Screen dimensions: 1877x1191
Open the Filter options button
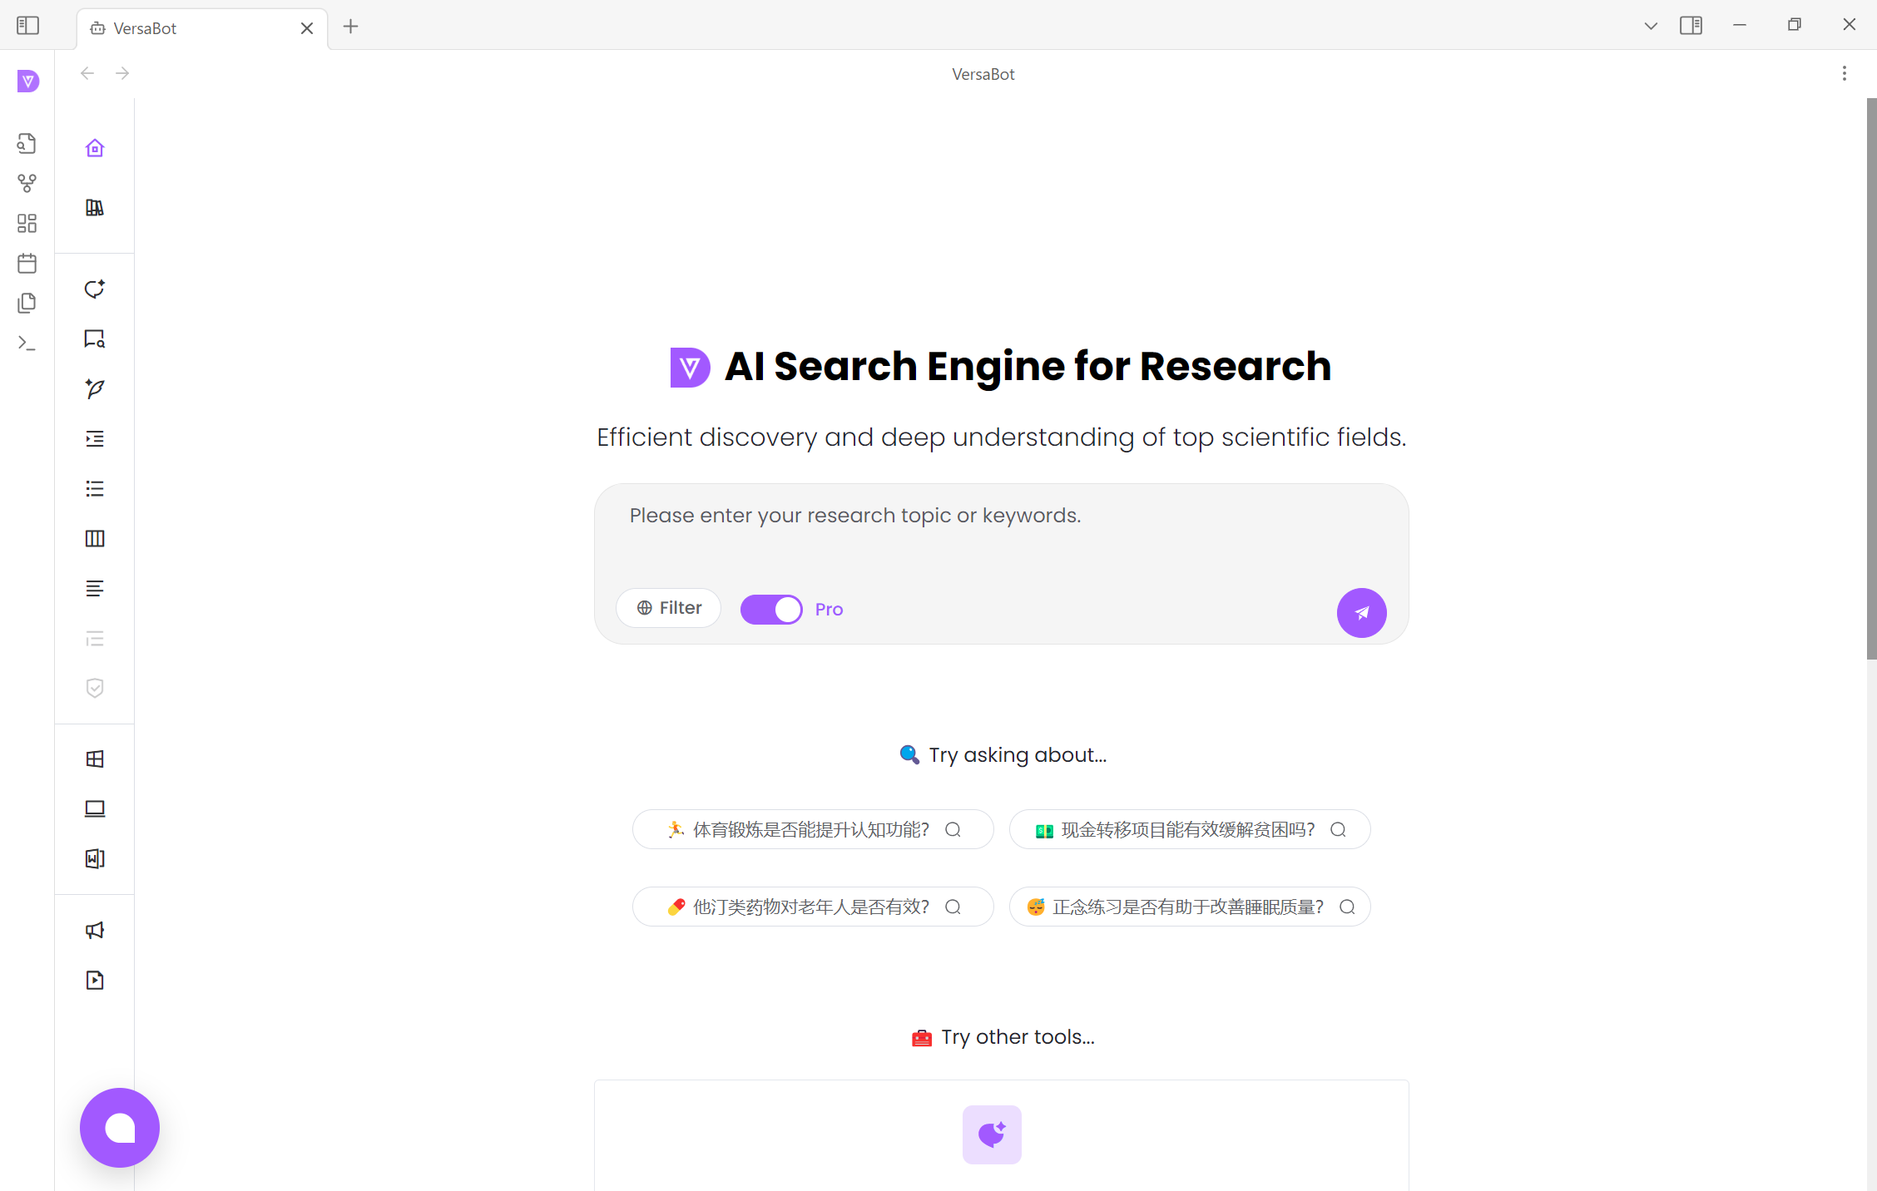pos(669,608)
